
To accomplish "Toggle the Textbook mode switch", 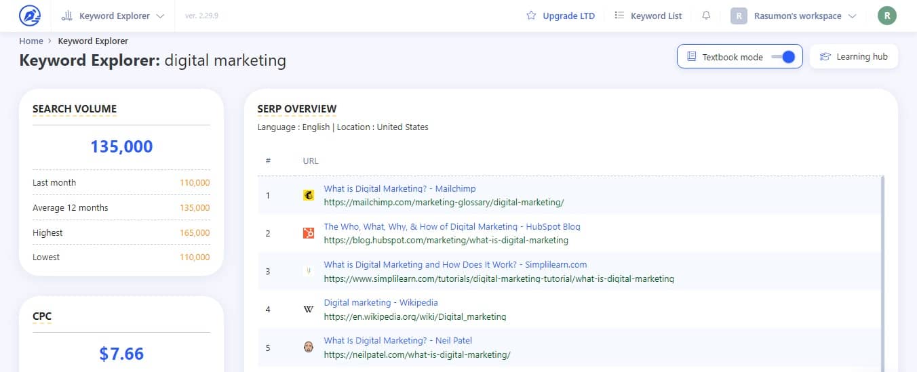I will (783, 57).
